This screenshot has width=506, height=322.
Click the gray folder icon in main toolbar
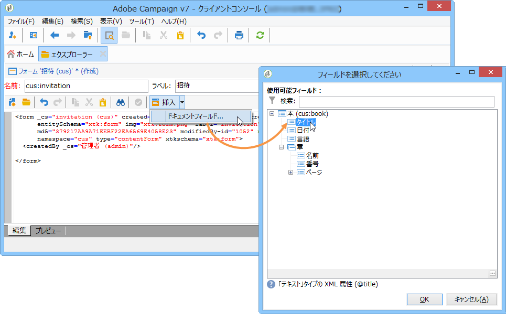point(126,35)
